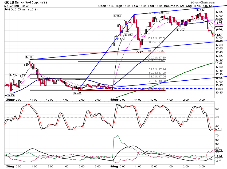Click the 80 level label on stochastic axis

(217, 109)
